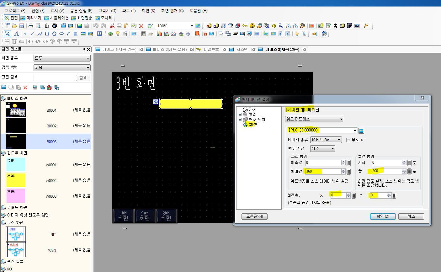The width and height of the screenshot is (441, 272).
Task: Select the W0002 yellow window thumbnail
Action: coord(16,180)
